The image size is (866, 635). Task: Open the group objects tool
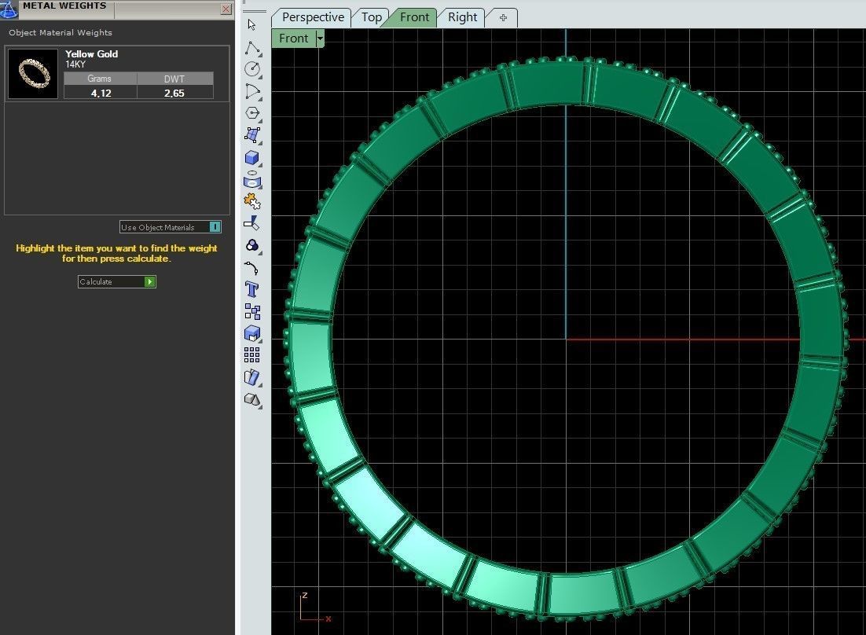252,312
